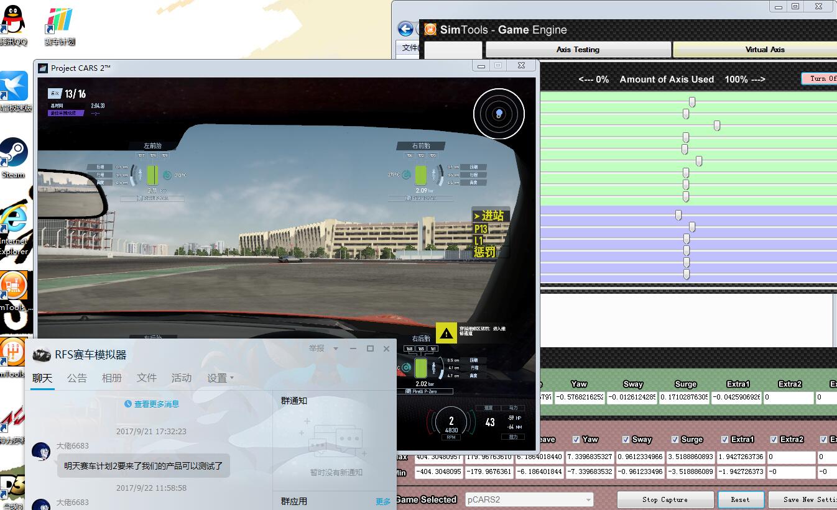837x510 pixels.
Task: Click the 更多 link beside 群应用
Action: click(x=383, y=501)
